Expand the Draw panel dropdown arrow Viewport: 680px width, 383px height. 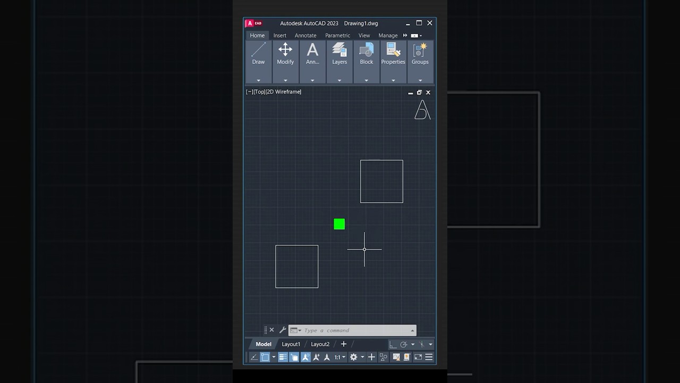(x=258, y=80)
